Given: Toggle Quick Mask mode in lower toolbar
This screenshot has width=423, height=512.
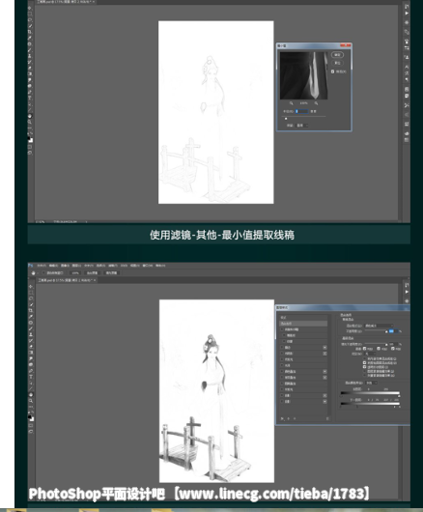Looking at the screenshot, I should click(x=31, y=425).
